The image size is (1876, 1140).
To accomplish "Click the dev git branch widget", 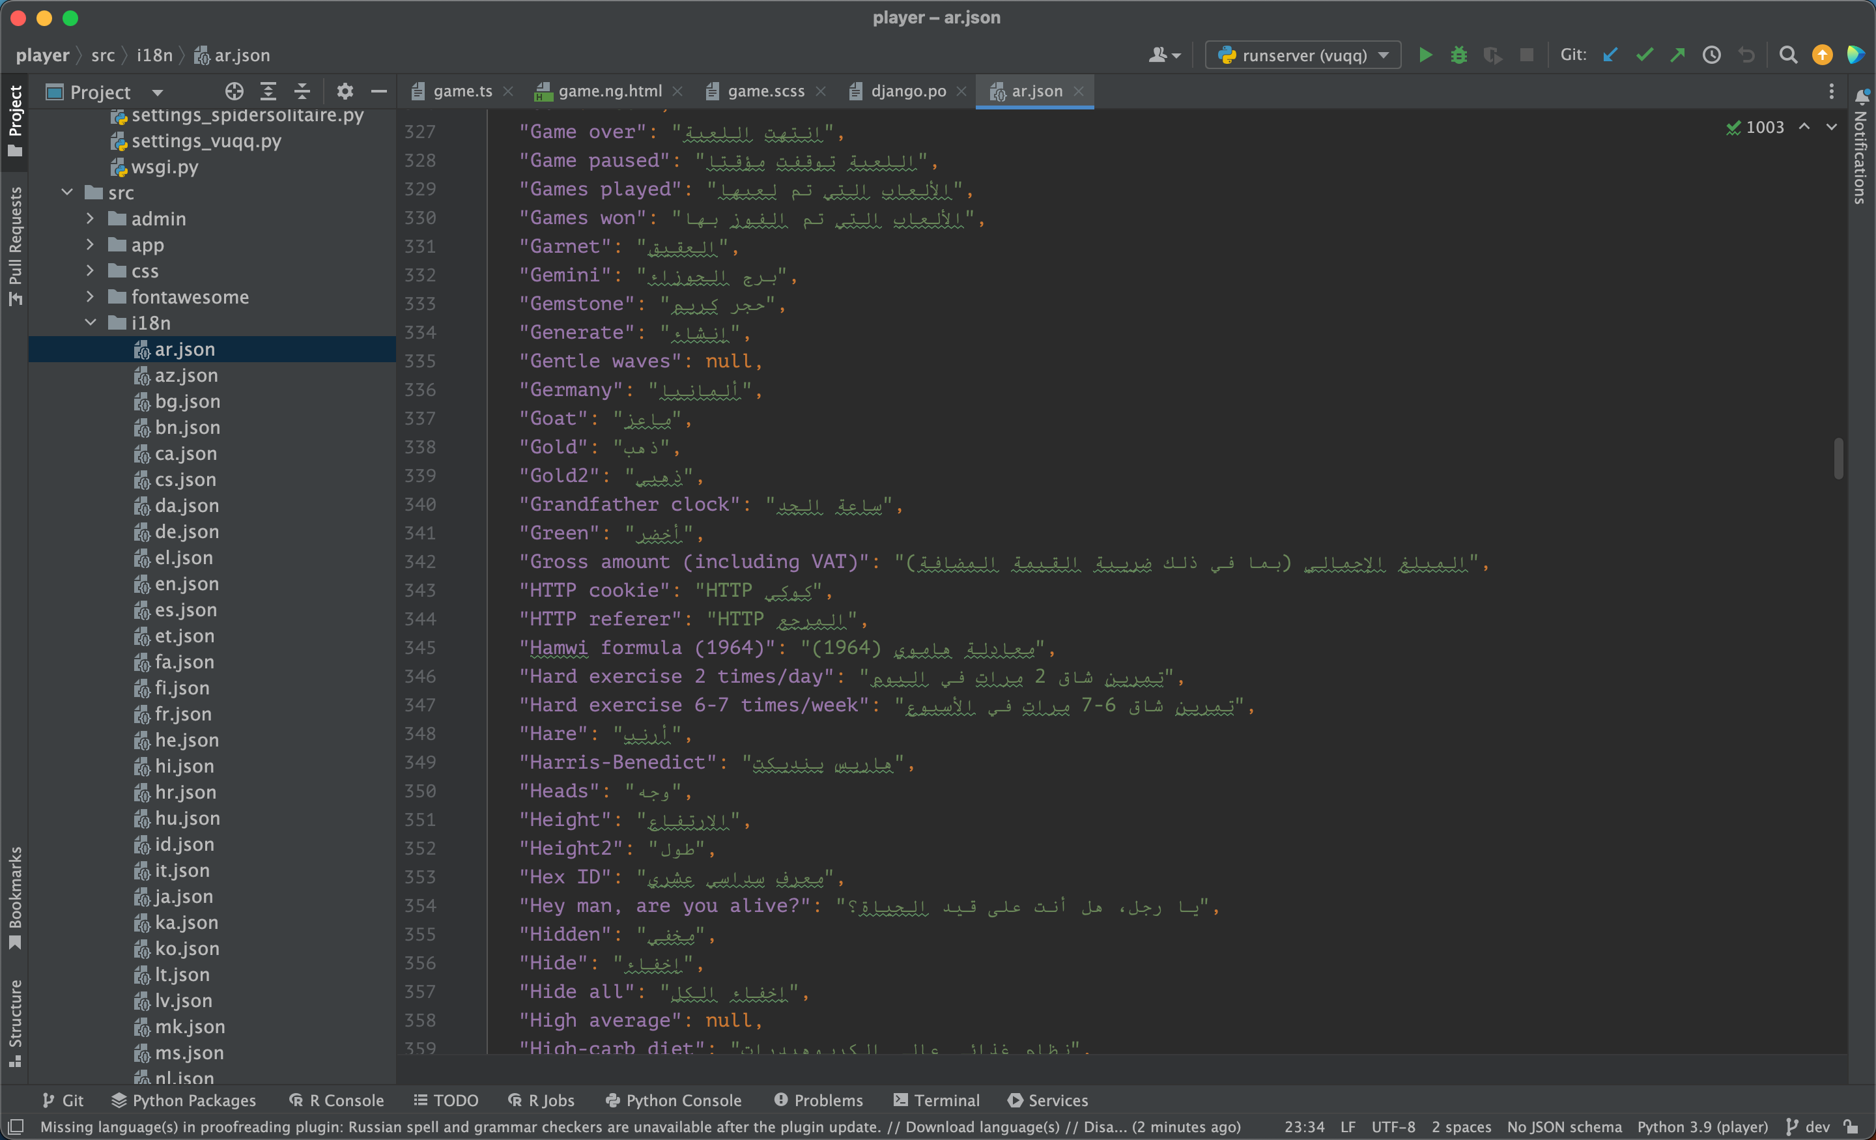I will (1808, 1126).
